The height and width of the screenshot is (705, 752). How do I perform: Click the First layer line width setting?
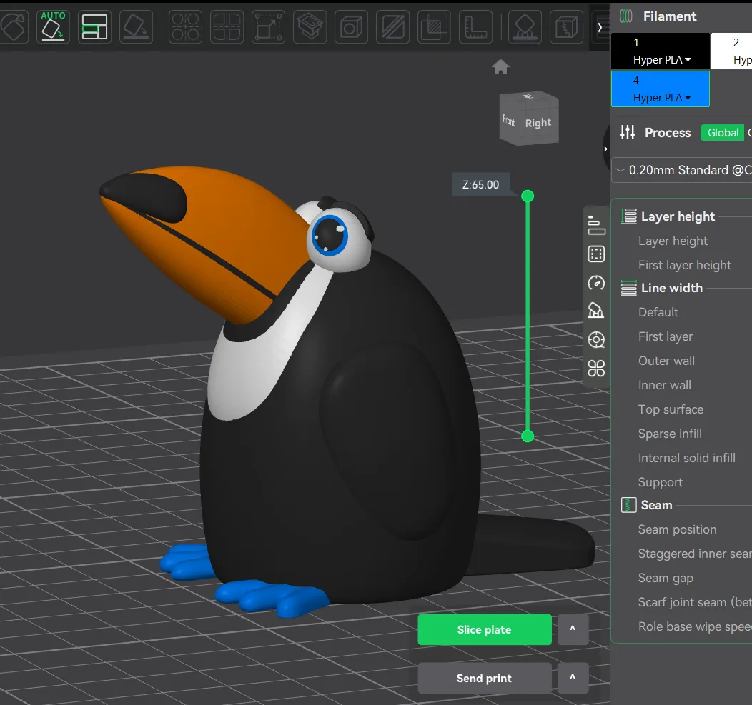point(666,336)
